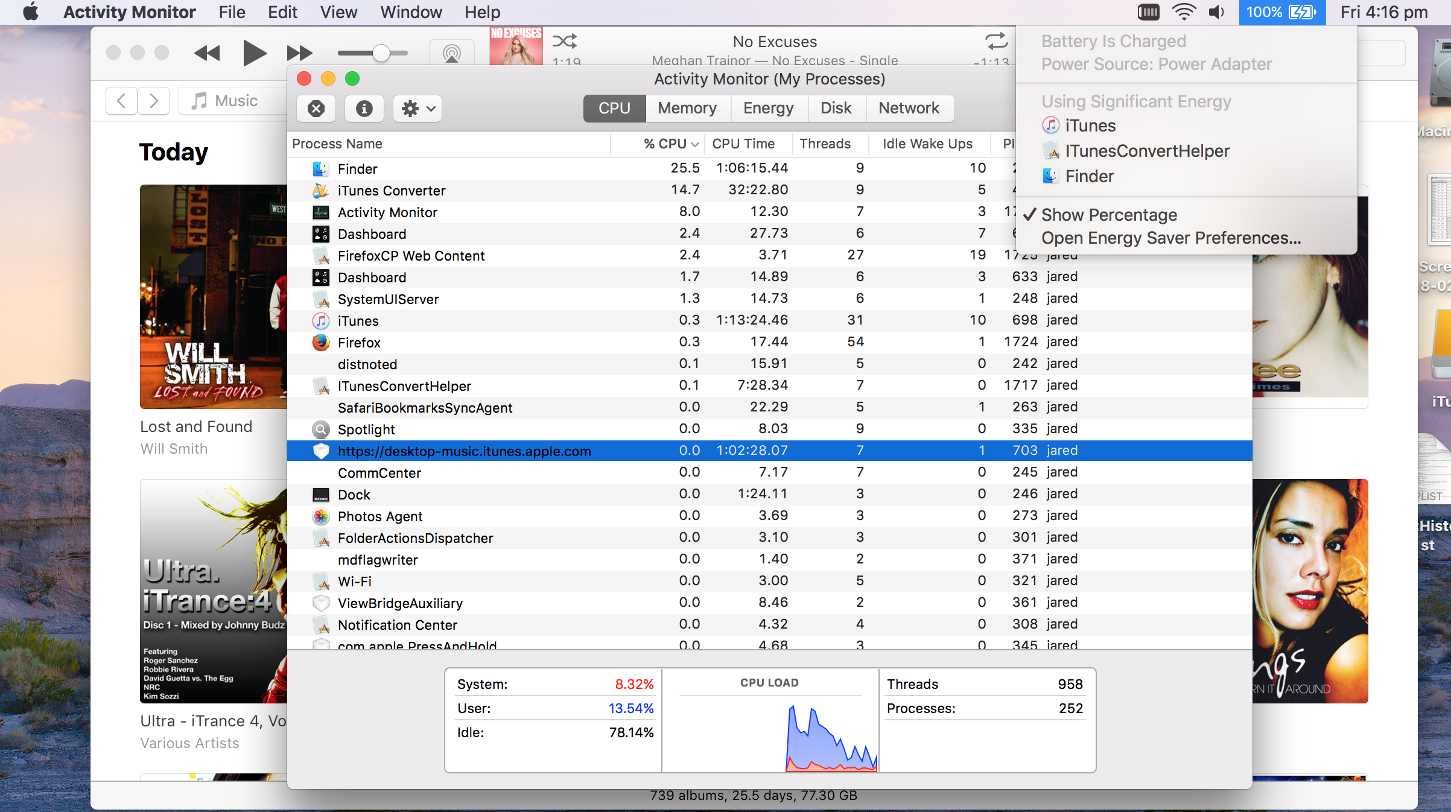Choose Finder under Using Significant Energy
The height and width of the screenshot is (812, 1451).
[x=1187, y=176]
